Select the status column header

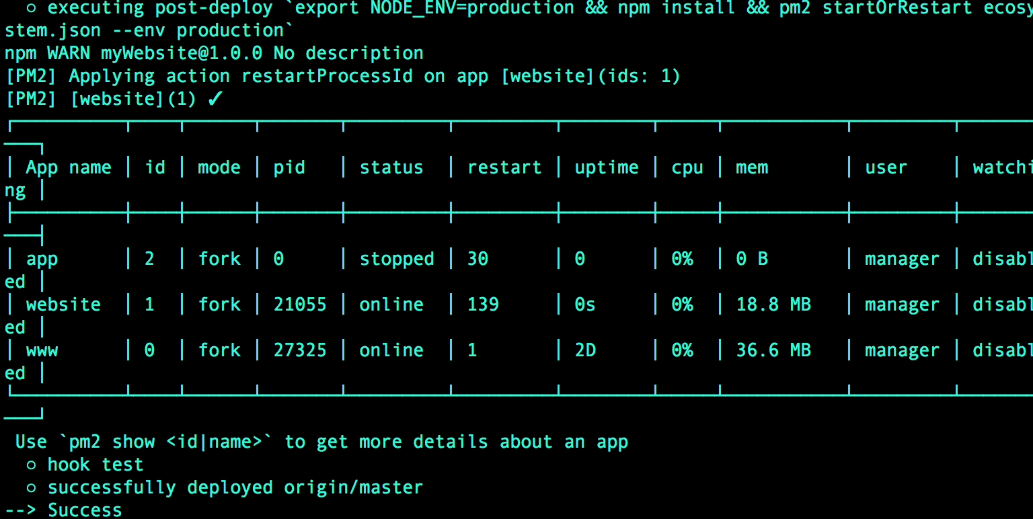tap(391, 167)
